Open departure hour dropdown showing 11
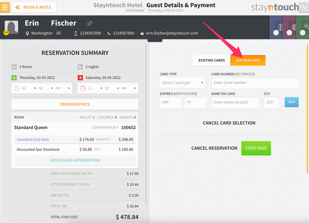309x223 pixels. point(95,89)
